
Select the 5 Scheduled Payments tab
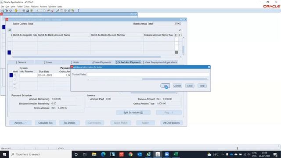tap(128, 62)
